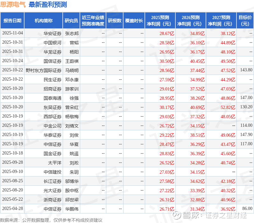The image size is (254, 223).
Task: Click the 48.10亿 forecast value
Action: (x=228, y=52)
